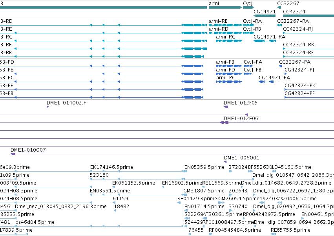Viewport: 334px width, 236px height.
Task: Select the Dmel_dig_014682_0649_2738.3prime label
Action: coord(286,183)
